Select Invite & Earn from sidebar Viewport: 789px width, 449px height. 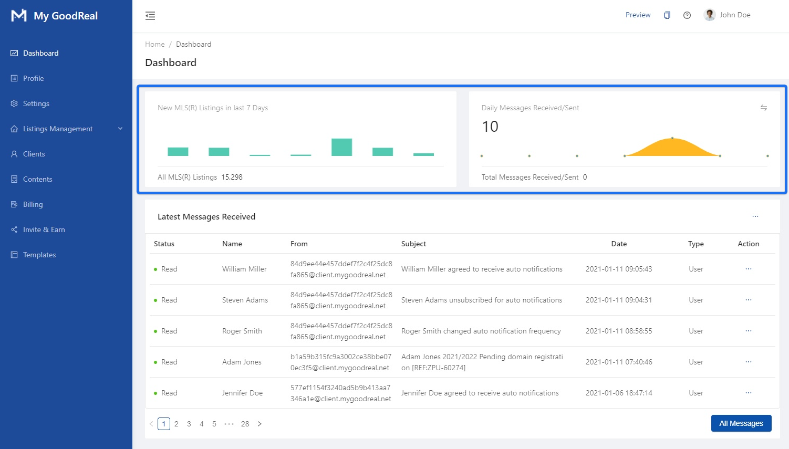point(44,229)
